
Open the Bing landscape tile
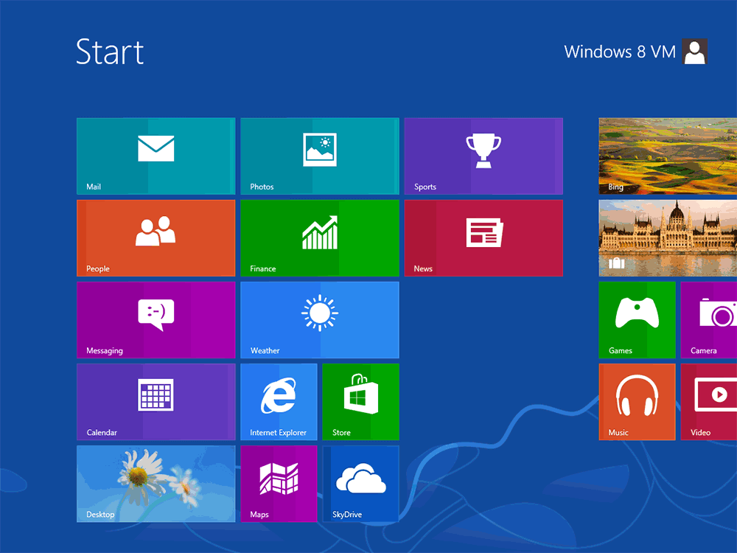tap(668, 156)
